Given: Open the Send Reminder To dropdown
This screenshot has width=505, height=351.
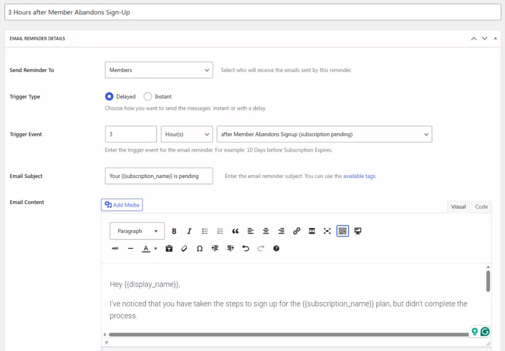Looking at the screenshot, I should coord(158,70).
